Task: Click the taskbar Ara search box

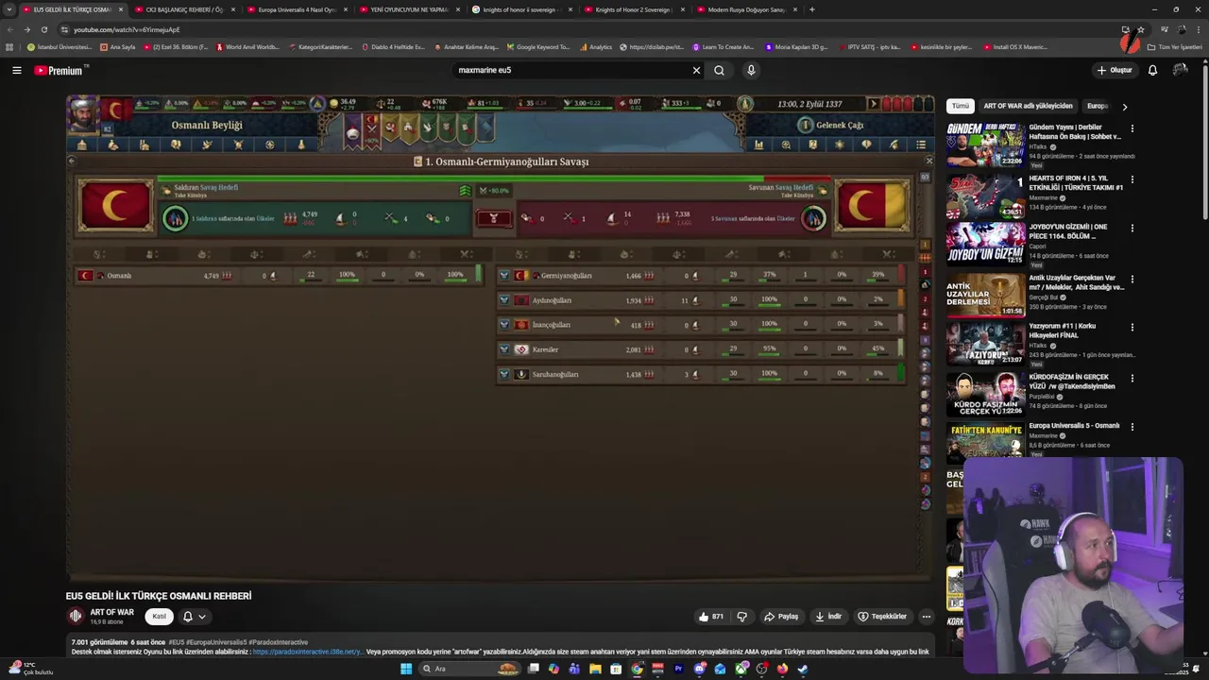Action: [x=469, y=669]
